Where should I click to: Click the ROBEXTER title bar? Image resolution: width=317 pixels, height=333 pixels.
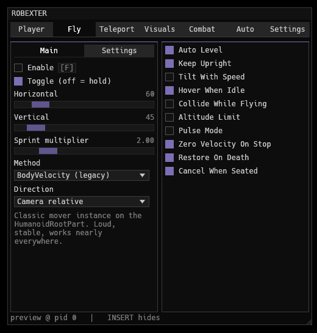160,13
